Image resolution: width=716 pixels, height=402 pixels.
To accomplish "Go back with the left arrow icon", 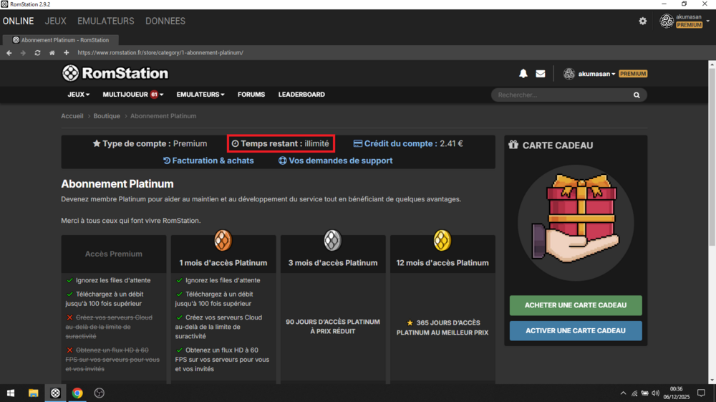I will 9,53.
